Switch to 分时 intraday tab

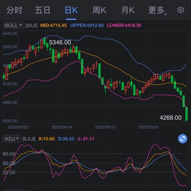pyautogui.click(x=14, y=10)
